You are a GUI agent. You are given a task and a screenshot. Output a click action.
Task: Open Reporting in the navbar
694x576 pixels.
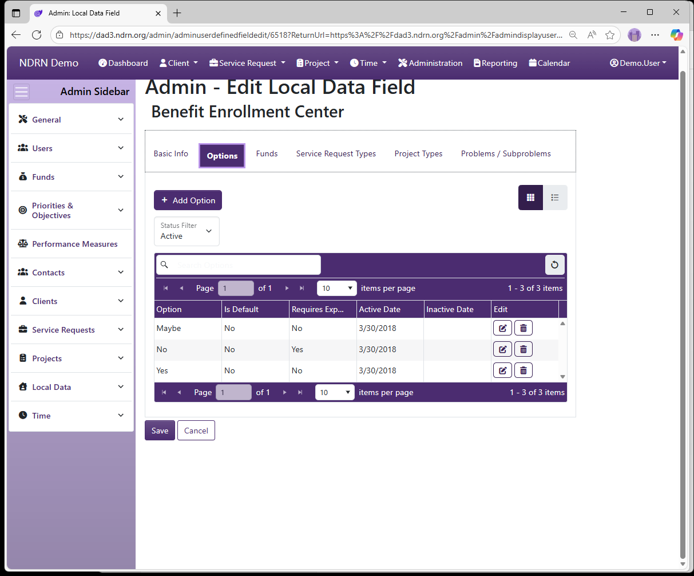tap(495, 63)
